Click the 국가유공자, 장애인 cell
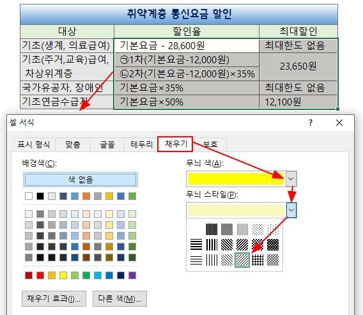The height and width of the screenshot is (315, 363). pos(67,88)
